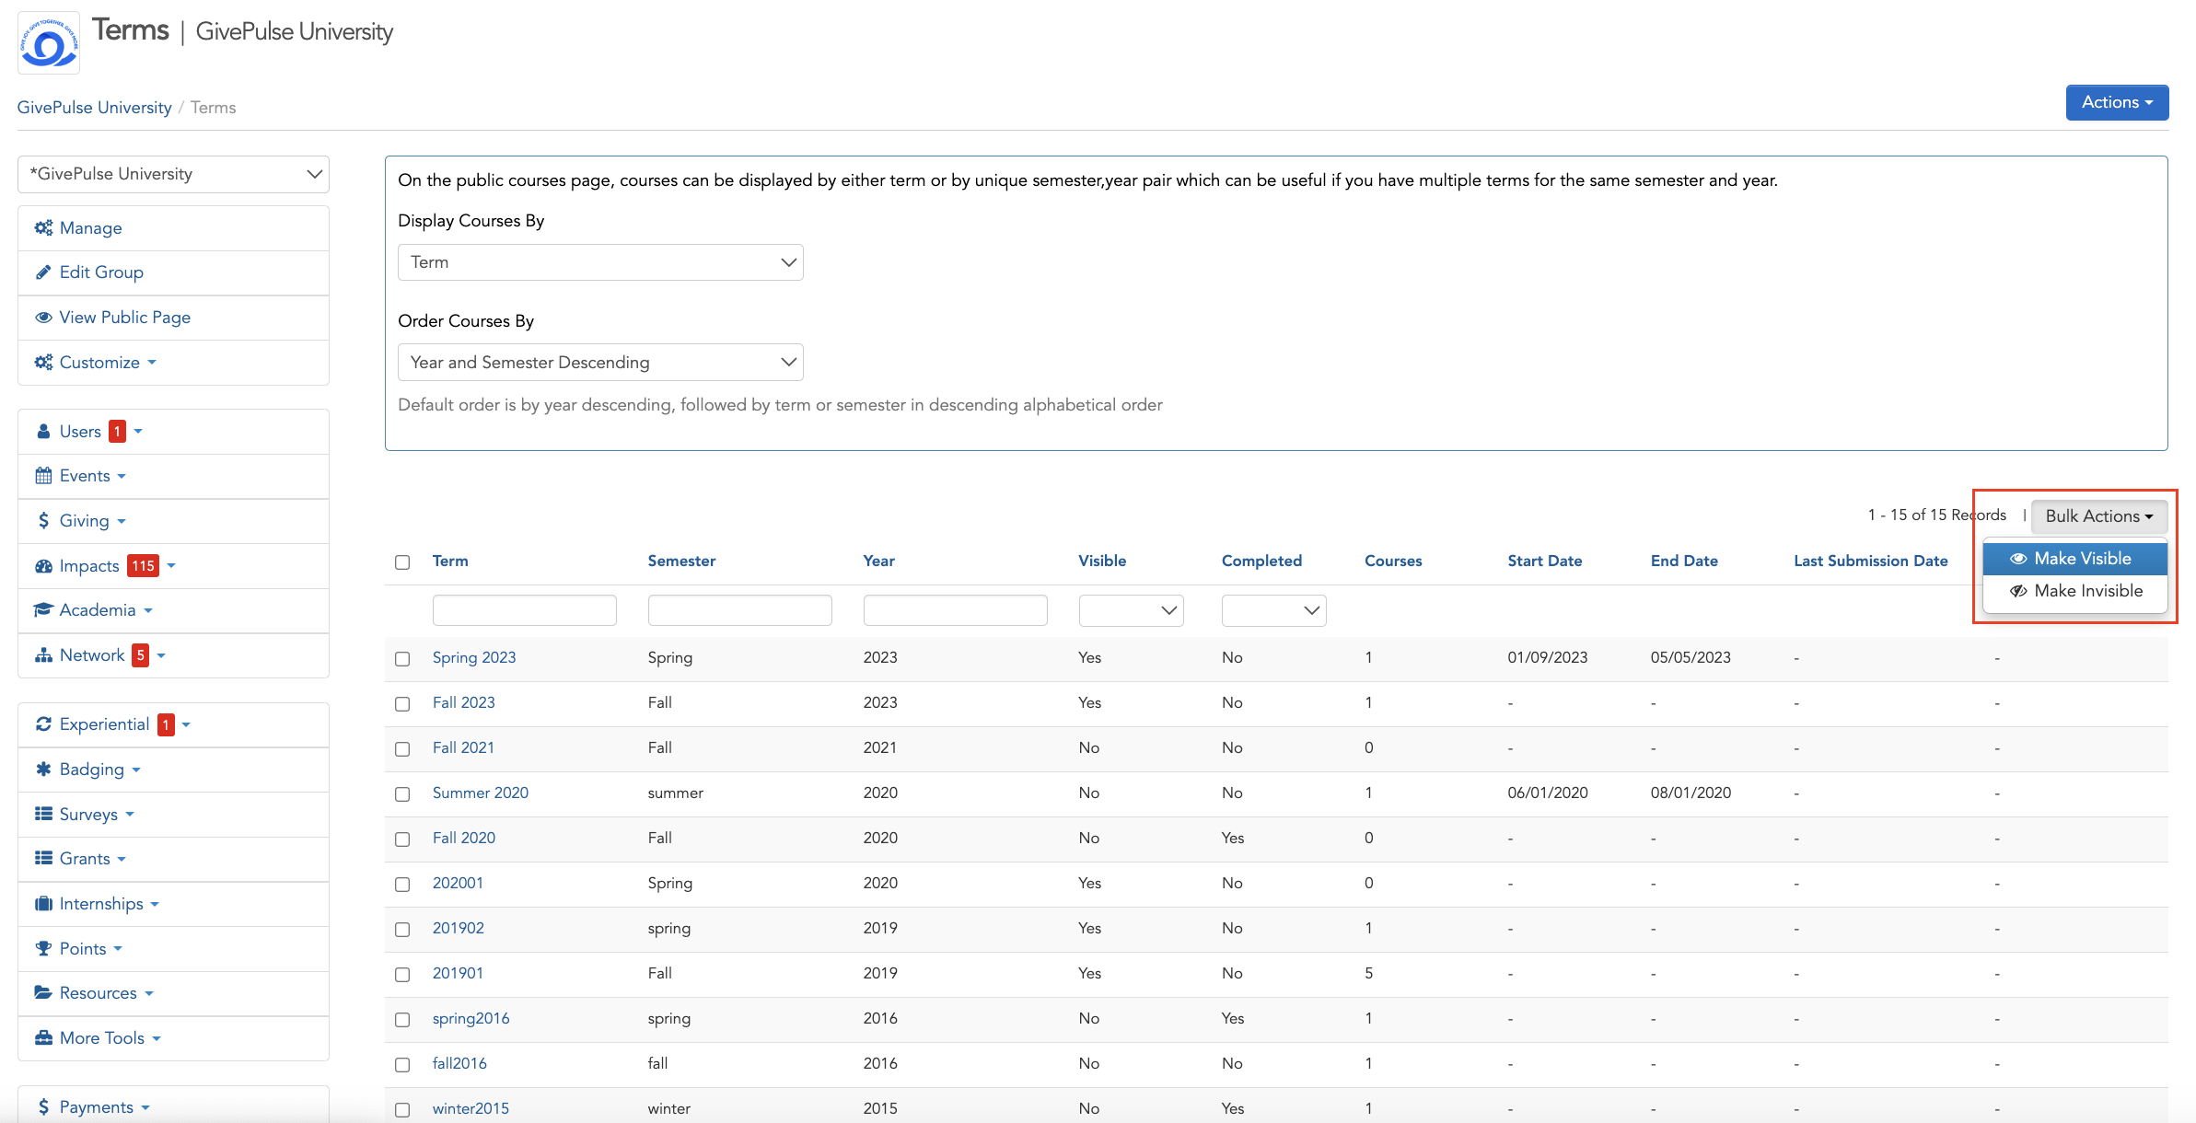Check the Summer 2020 row checkbox
2196x1123 pixels.
[x=402, y=794]
